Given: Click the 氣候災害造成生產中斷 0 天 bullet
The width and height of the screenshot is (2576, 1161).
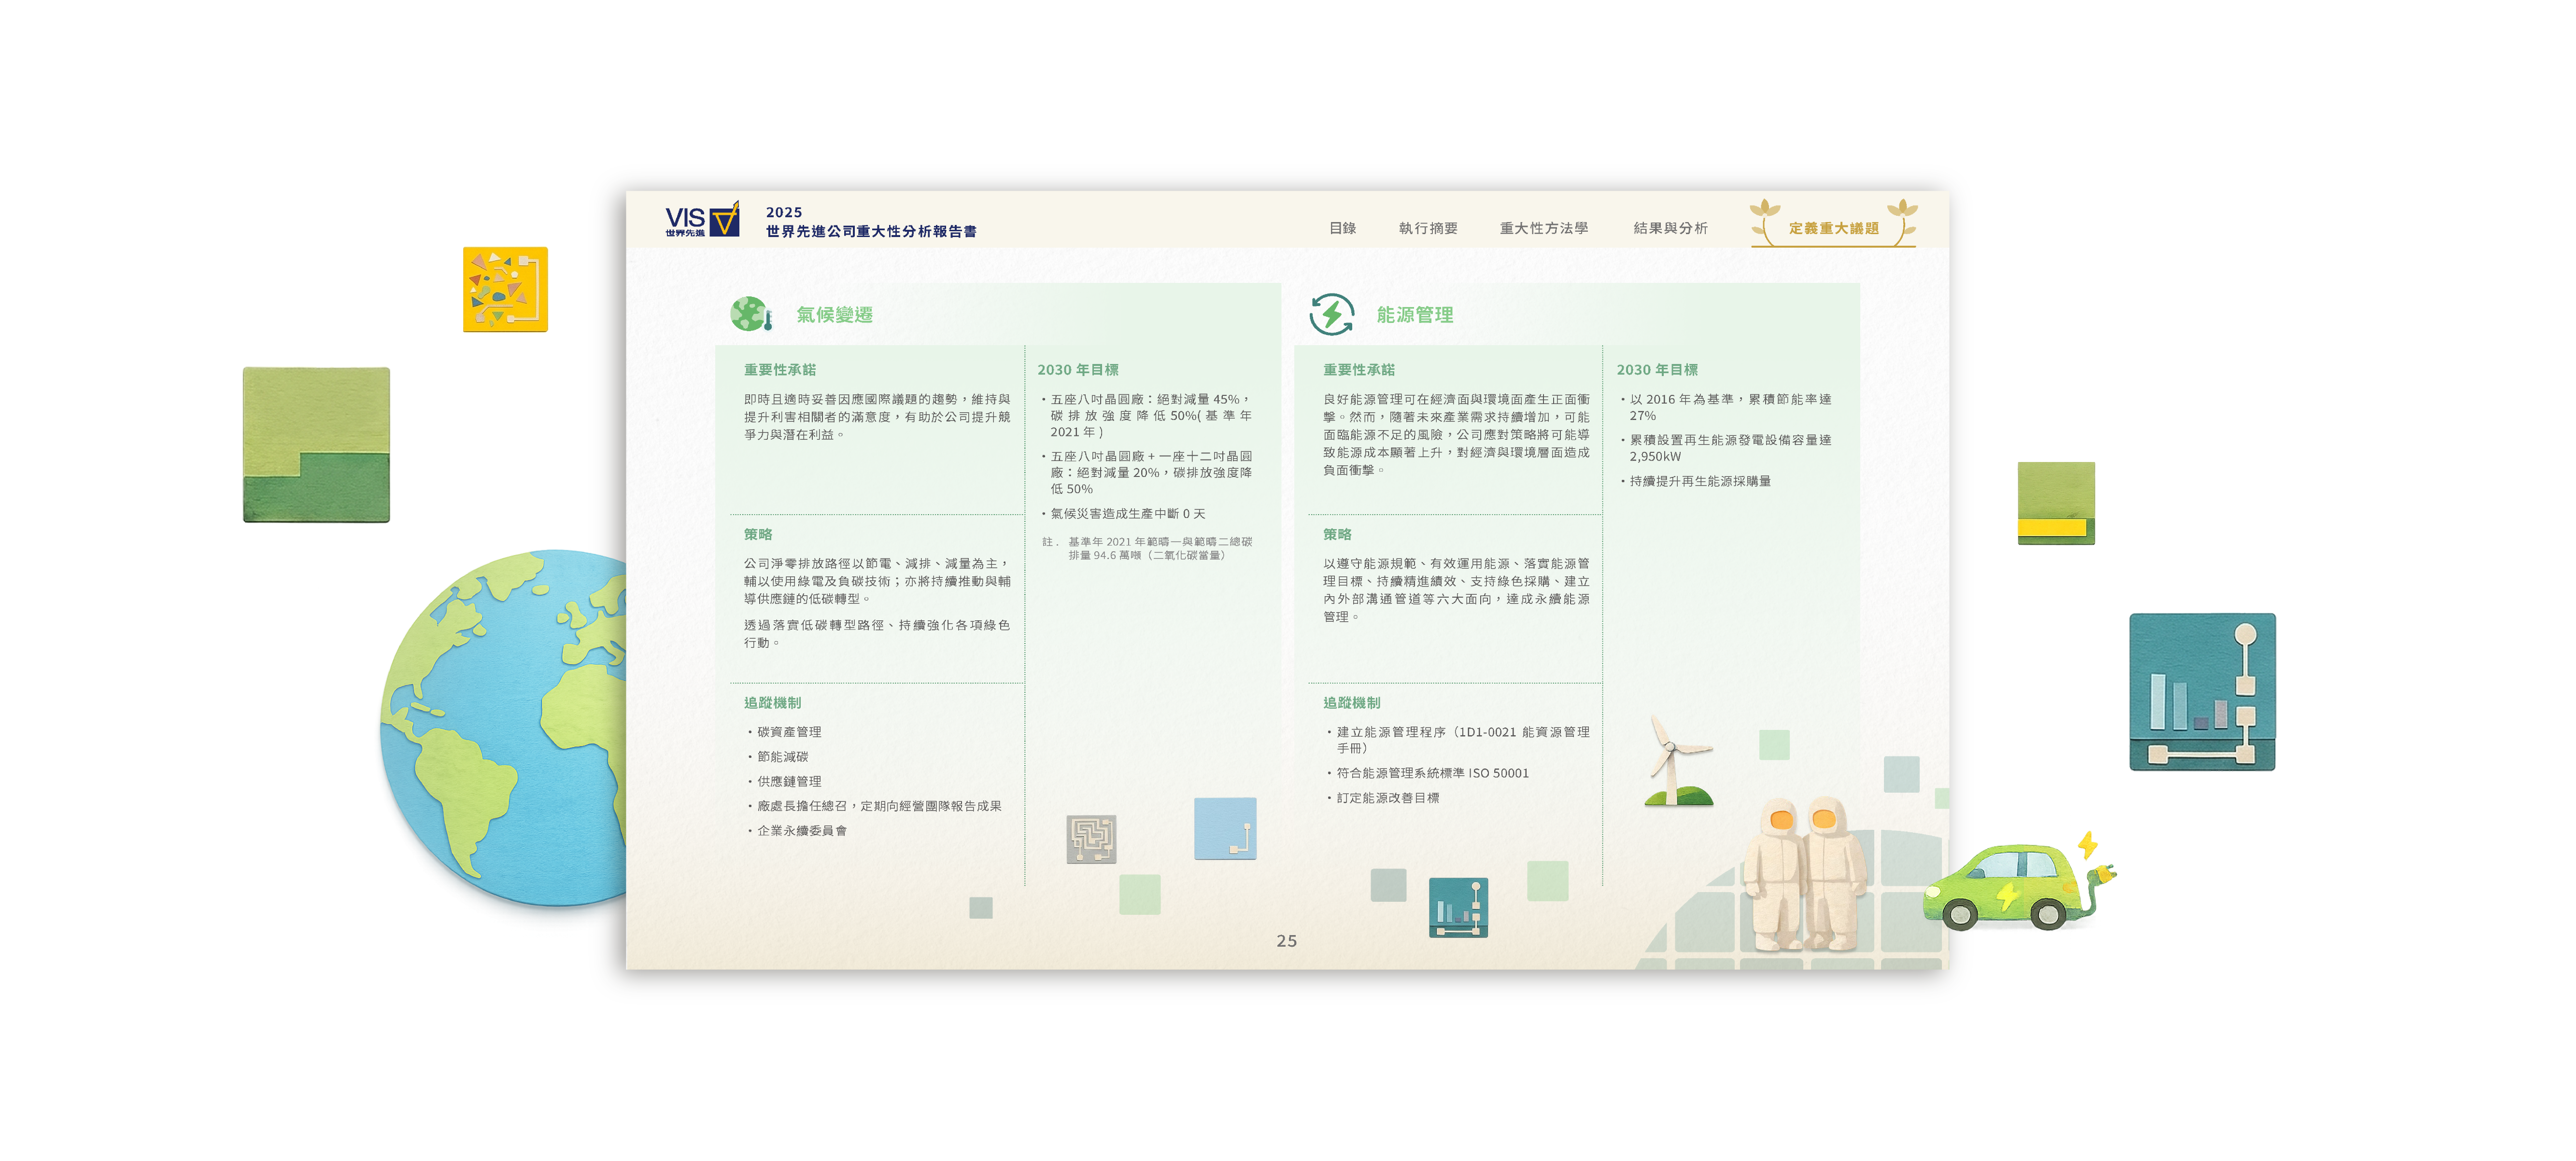Looking at the screenshot, I should point(1127,513).
